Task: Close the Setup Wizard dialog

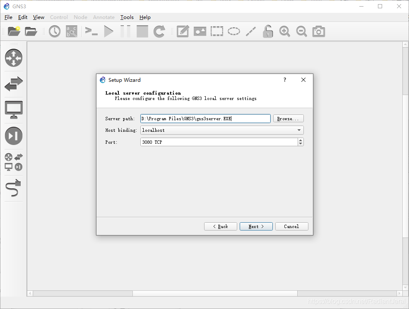Action: pos(303,80)
